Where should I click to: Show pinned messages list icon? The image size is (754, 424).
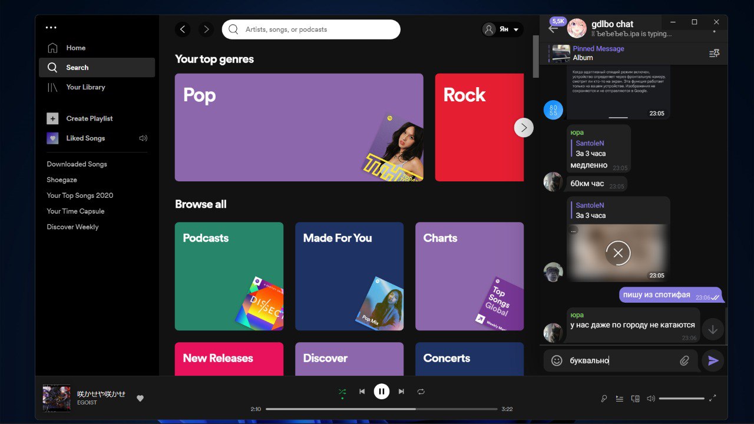(x=715, y=54)
